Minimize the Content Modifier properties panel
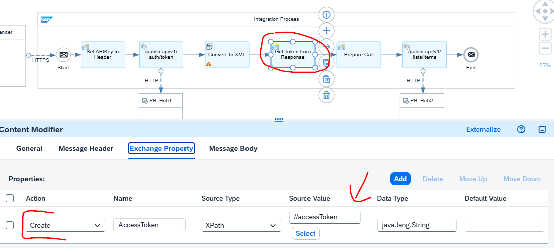This screenshot has width=554, height=248. click(542, 129)
